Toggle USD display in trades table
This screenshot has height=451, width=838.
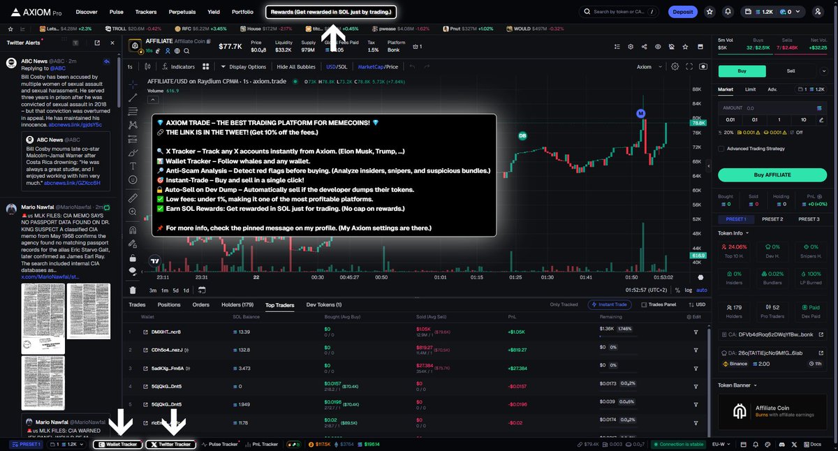pyautogui.click(x=698, y=304)
